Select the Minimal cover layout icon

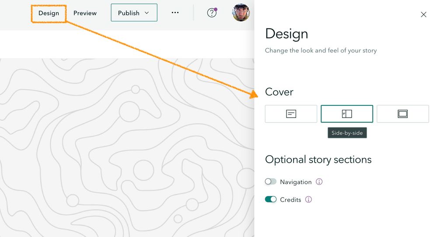coord(291,114)
